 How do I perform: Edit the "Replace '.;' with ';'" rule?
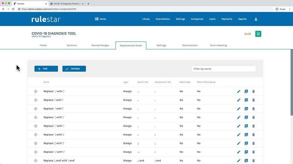(x=239, y=143)
